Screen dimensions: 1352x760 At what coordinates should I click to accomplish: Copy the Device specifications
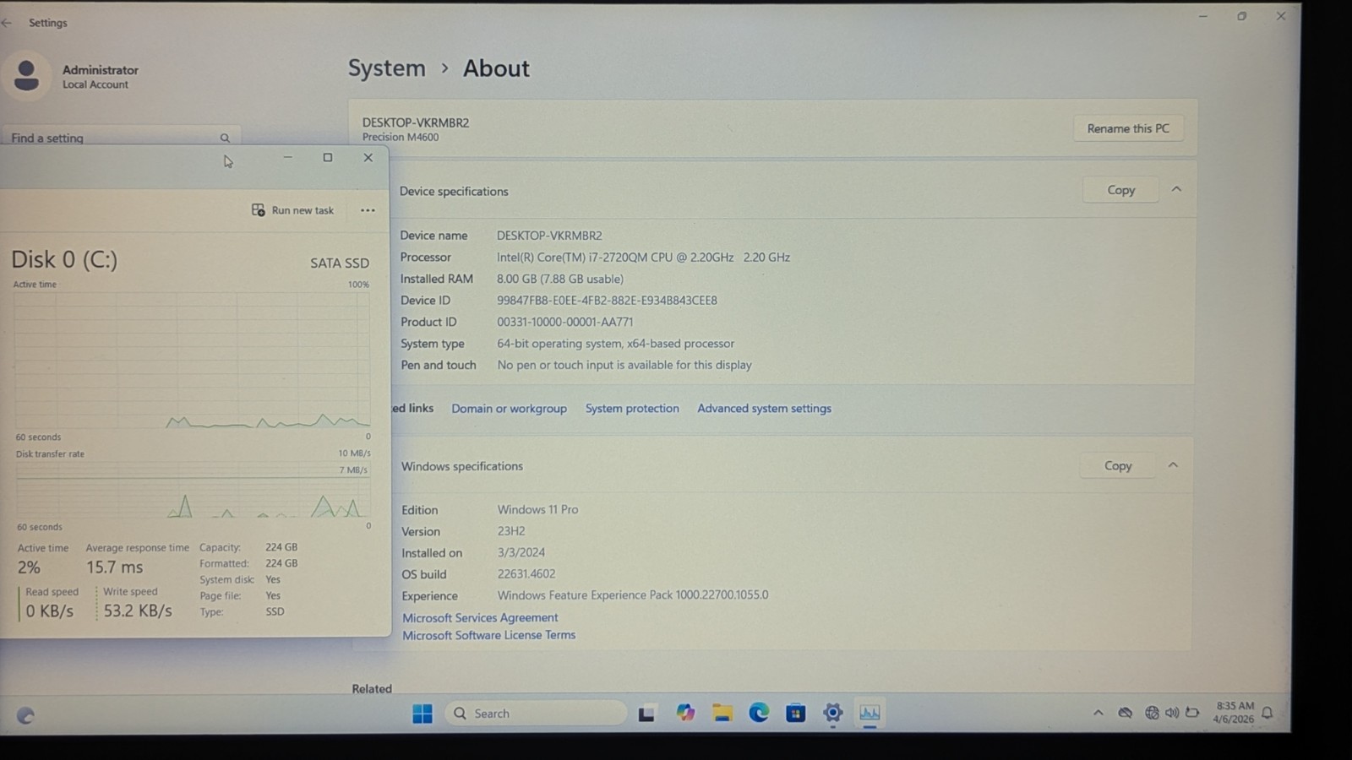tap(1120, 190)
